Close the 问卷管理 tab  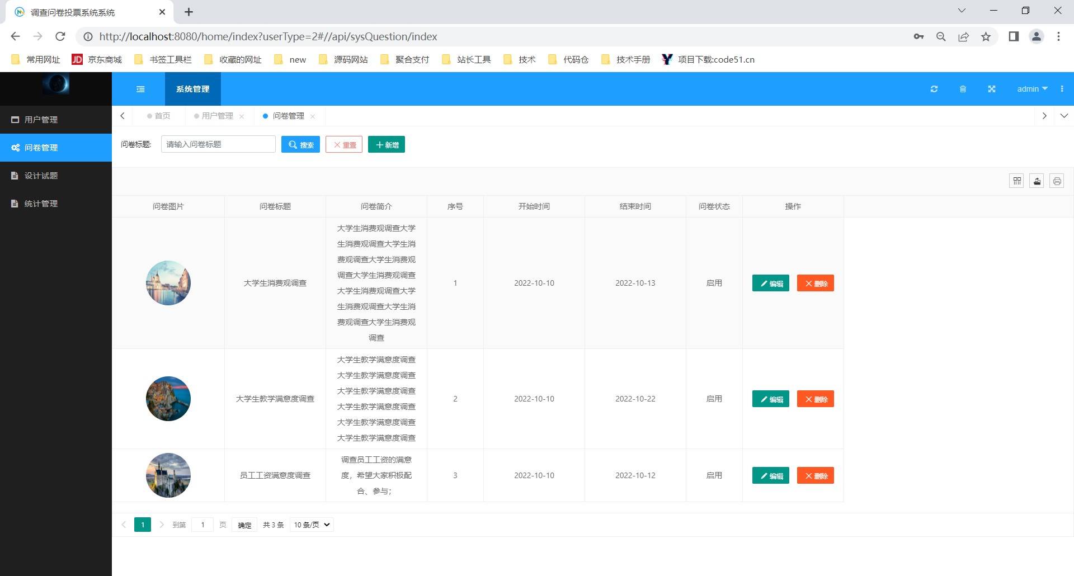pos(313,116)
